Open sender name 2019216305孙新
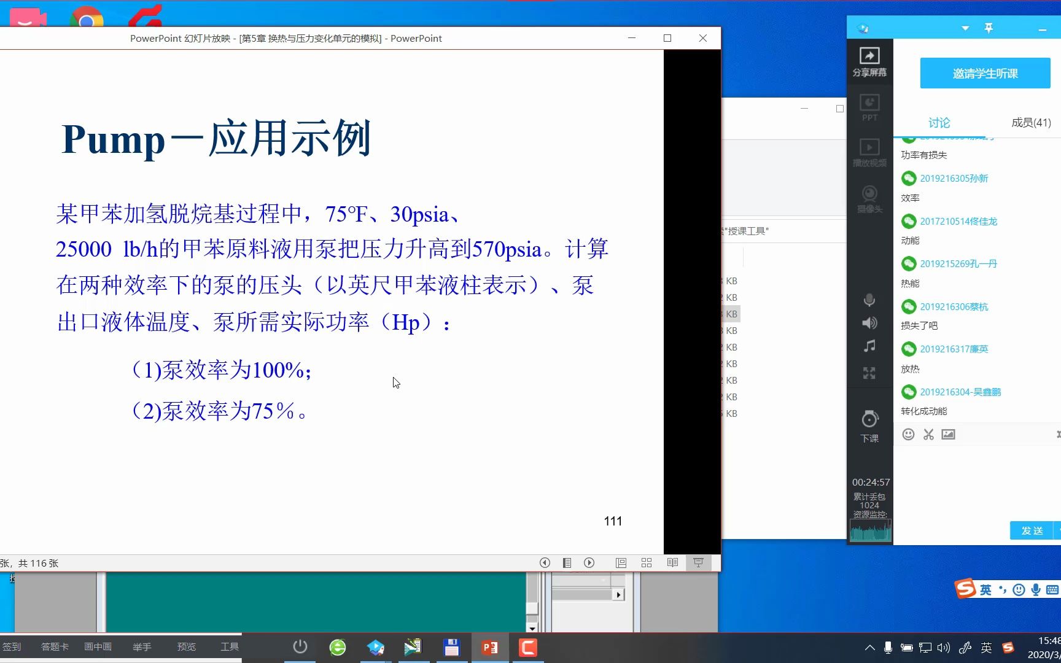1061x663 pixels. click(954, 179)
